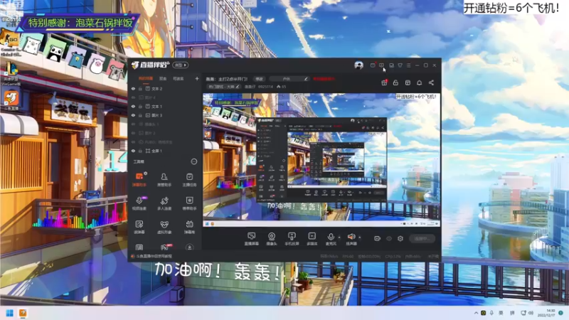Open settings gear in bottom toolbar
Image resolution: width=569 pixels, height=320 pixels.
tap(400, 238)
